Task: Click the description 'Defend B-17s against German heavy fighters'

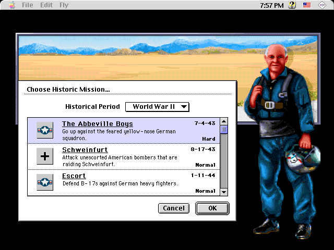Action: [x=120, y=183]
